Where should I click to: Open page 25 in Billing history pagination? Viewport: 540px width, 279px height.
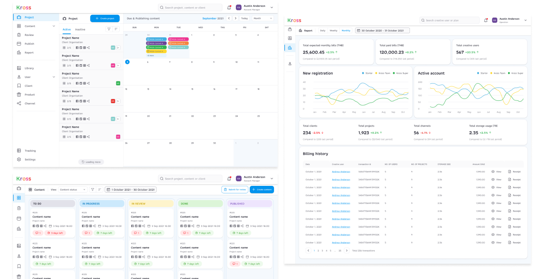340,250
